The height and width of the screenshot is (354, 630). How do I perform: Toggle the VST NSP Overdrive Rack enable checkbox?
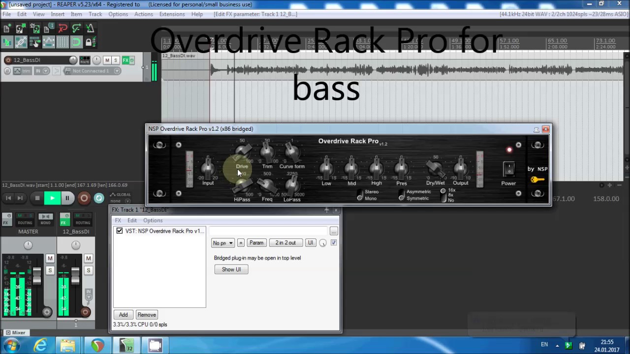(120, 231)
